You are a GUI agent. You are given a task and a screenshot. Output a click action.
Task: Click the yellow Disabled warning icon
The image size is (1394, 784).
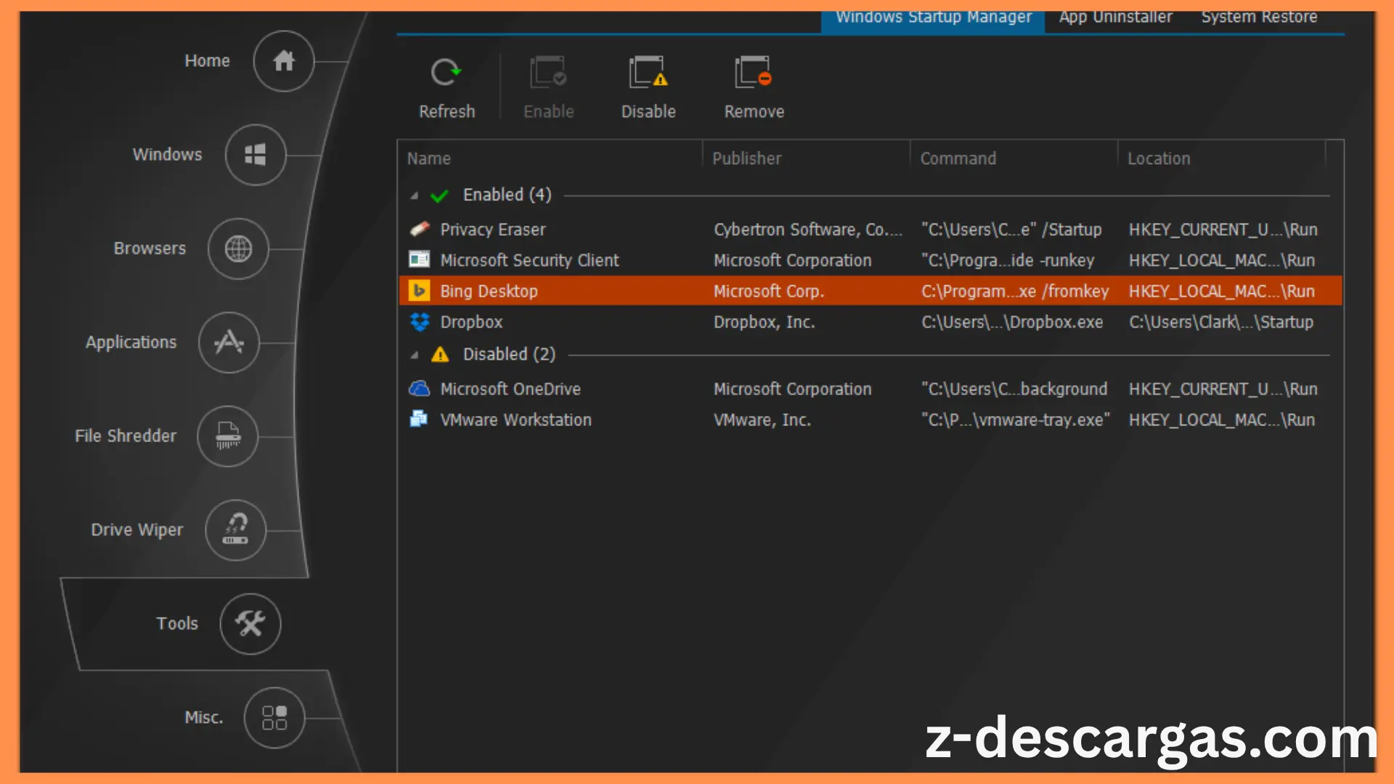click(x=440, y=355)
